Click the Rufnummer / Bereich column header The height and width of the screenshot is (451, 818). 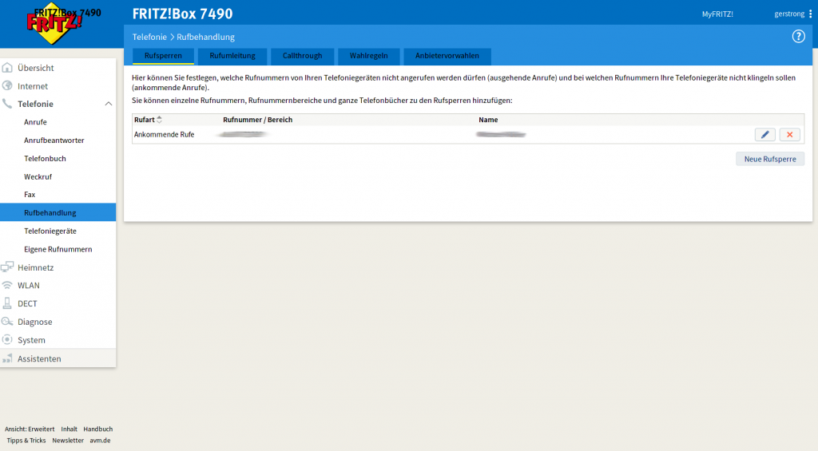(x=258, y=120)
